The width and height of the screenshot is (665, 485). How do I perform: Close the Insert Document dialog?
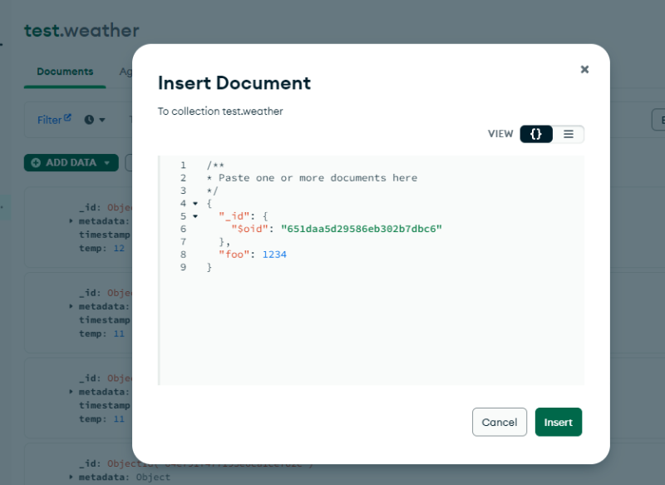coord(584,69)
